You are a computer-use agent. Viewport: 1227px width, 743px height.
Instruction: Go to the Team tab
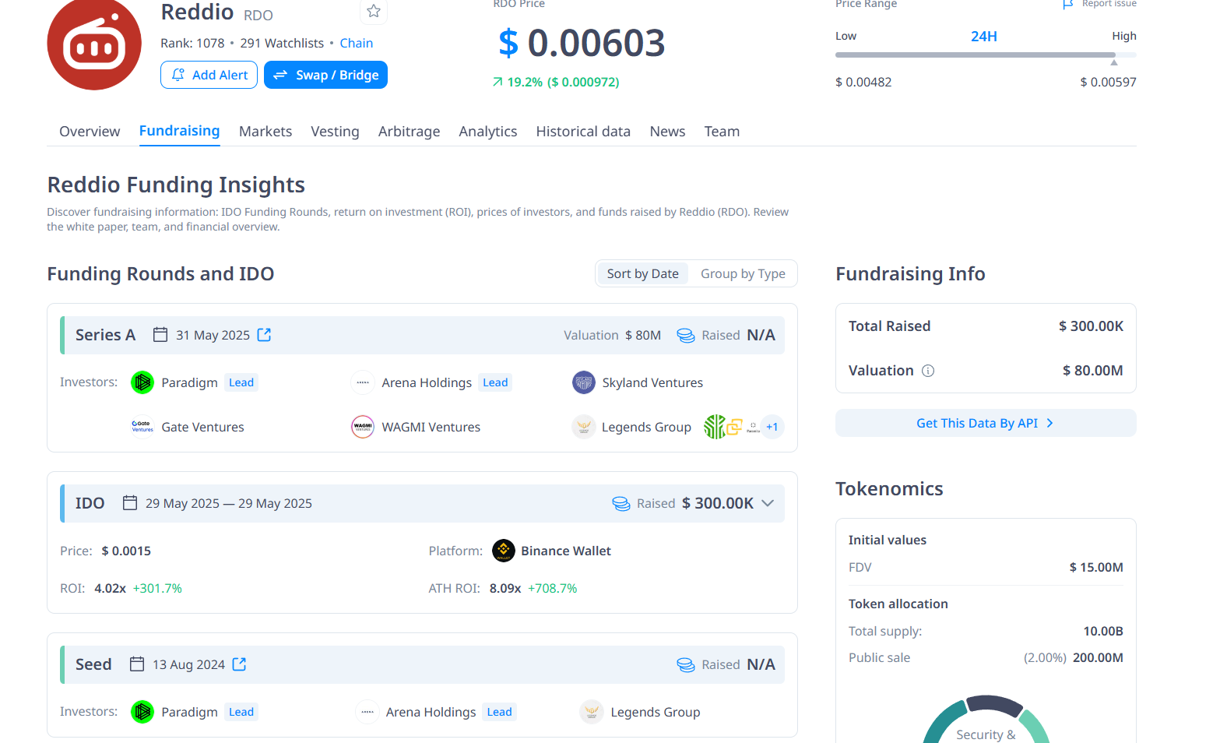(x=722, y=132)
